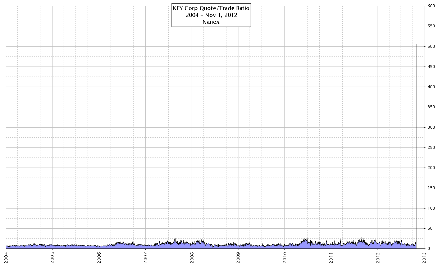Click the 2005 x-axis year label
Screen dimensions: 438x265
pos(53,257)
